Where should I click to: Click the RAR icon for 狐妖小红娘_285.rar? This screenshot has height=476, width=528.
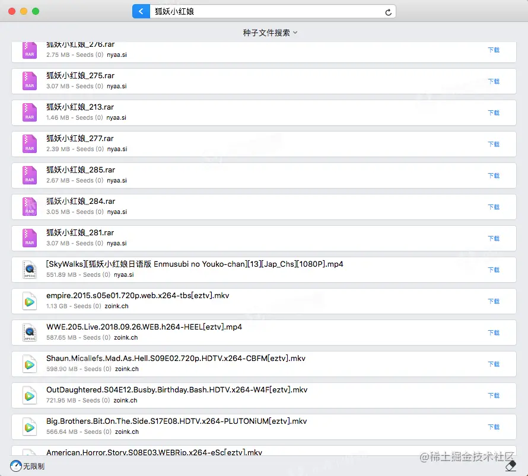point(30,175)
